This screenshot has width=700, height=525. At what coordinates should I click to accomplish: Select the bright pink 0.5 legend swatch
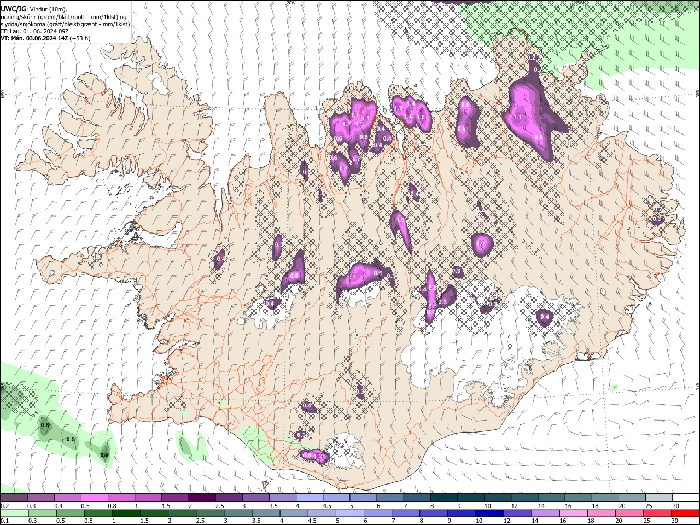click(94, 498)
